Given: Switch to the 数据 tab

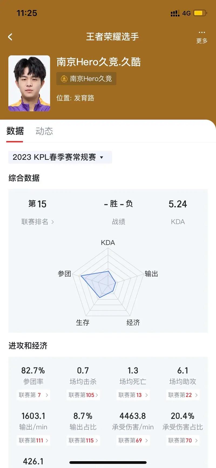Looking at the screenshot, I should click(15, 131).
